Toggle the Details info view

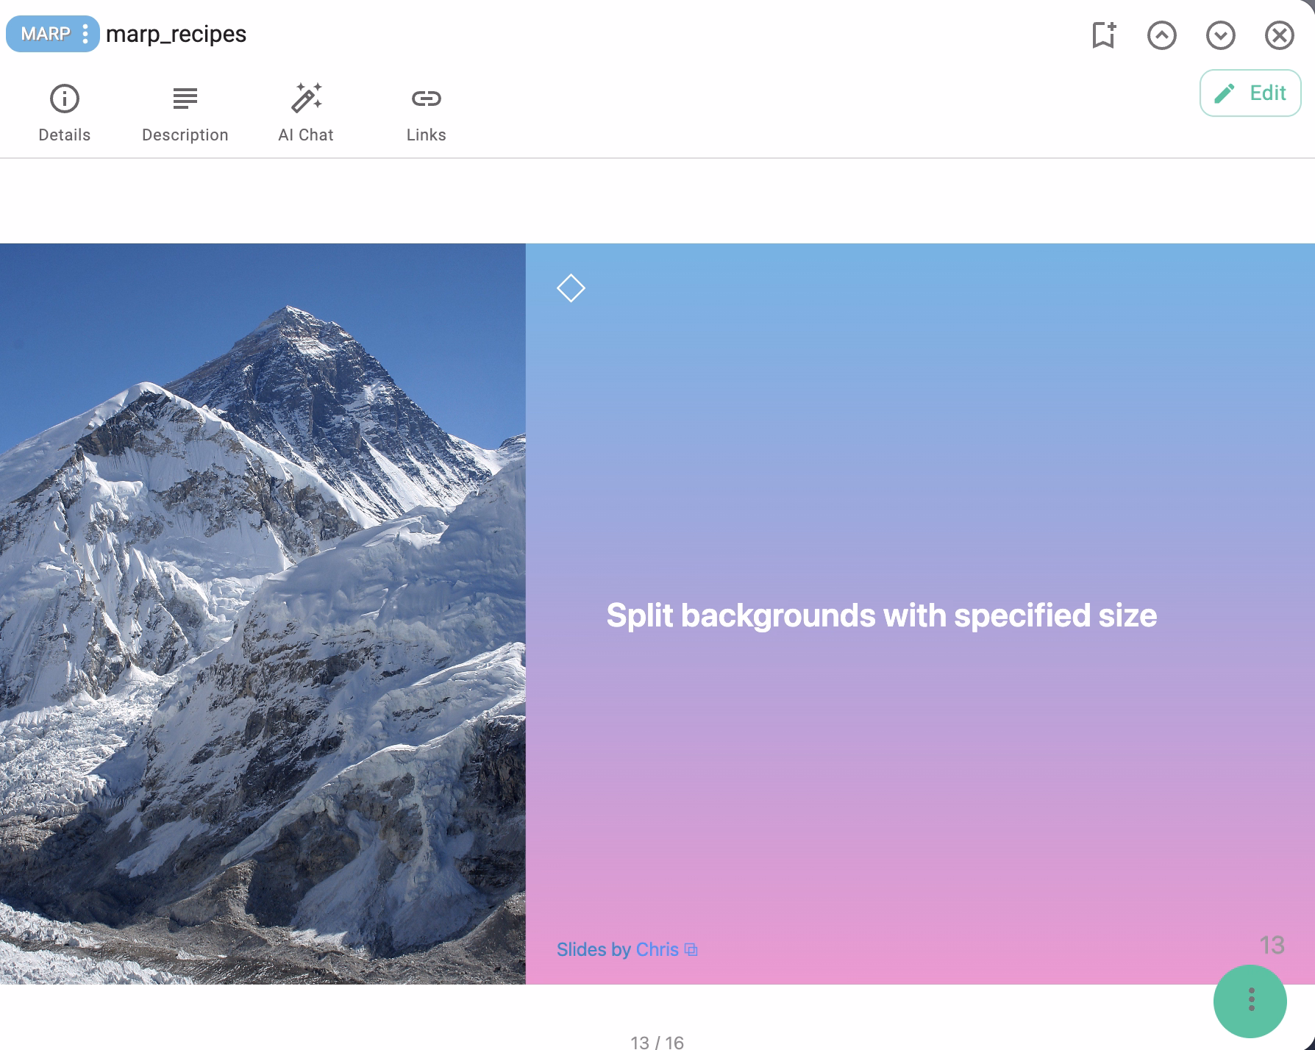pyautogui.click(x=65, y=110)
